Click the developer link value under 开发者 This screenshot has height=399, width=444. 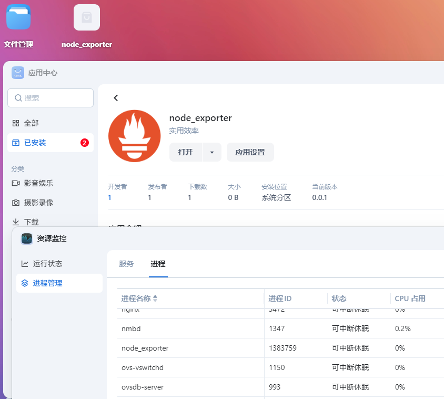[x=109, y=197]
